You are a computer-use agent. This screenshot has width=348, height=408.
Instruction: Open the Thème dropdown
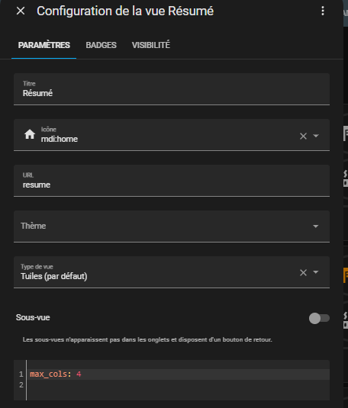point(172,226)
